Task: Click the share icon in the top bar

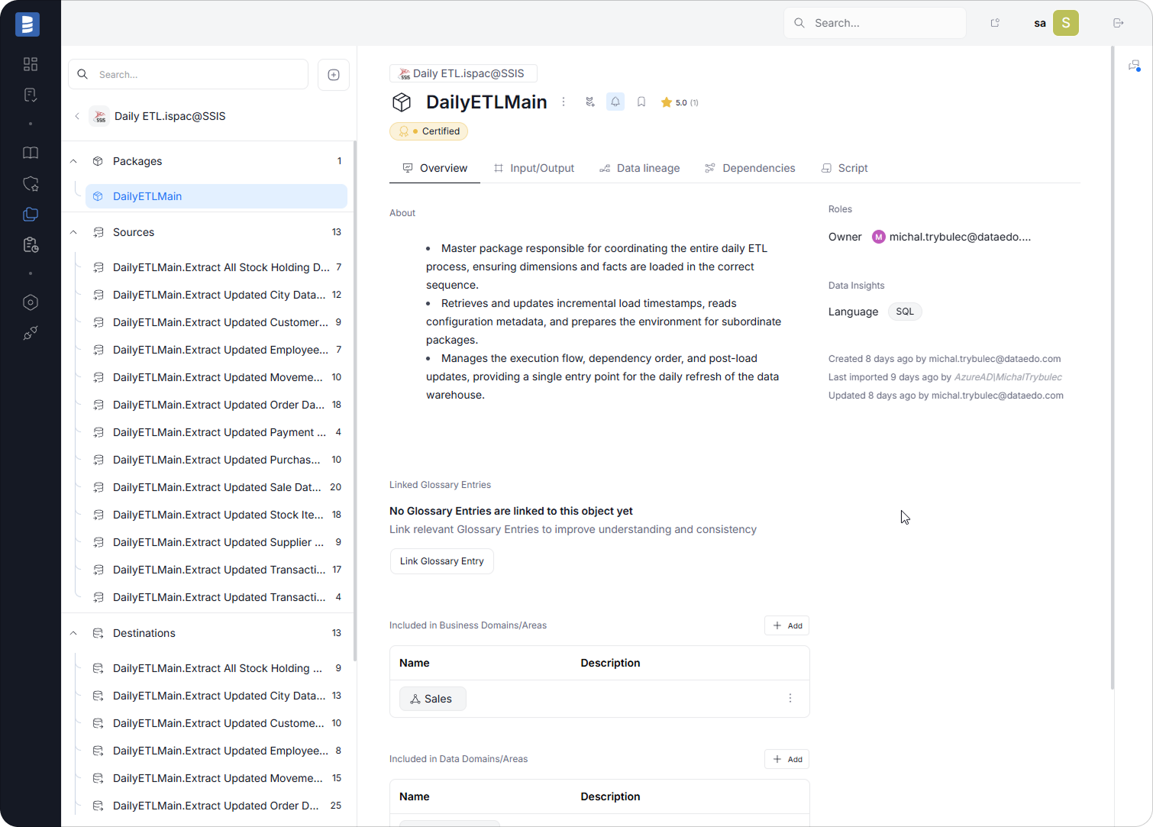Action: (994, 23)
